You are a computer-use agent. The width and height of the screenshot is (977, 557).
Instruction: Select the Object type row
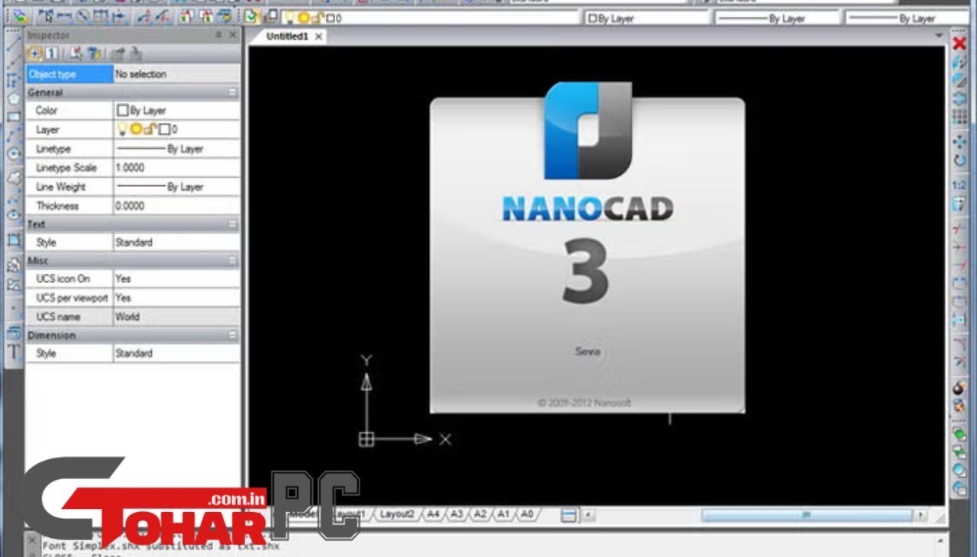point(133,74)
